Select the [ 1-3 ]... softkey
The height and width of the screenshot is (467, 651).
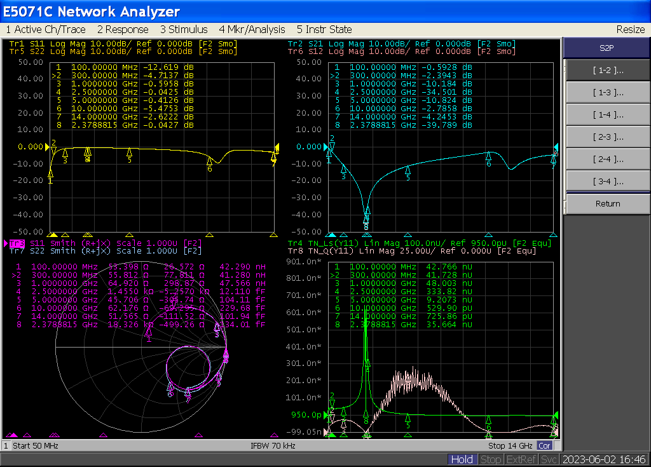(608, 93)
